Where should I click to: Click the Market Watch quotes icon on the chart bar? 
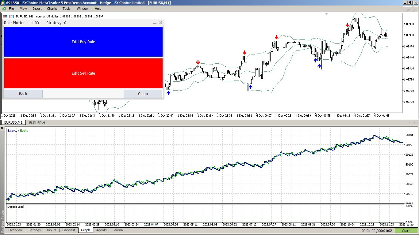coord(5,16)
